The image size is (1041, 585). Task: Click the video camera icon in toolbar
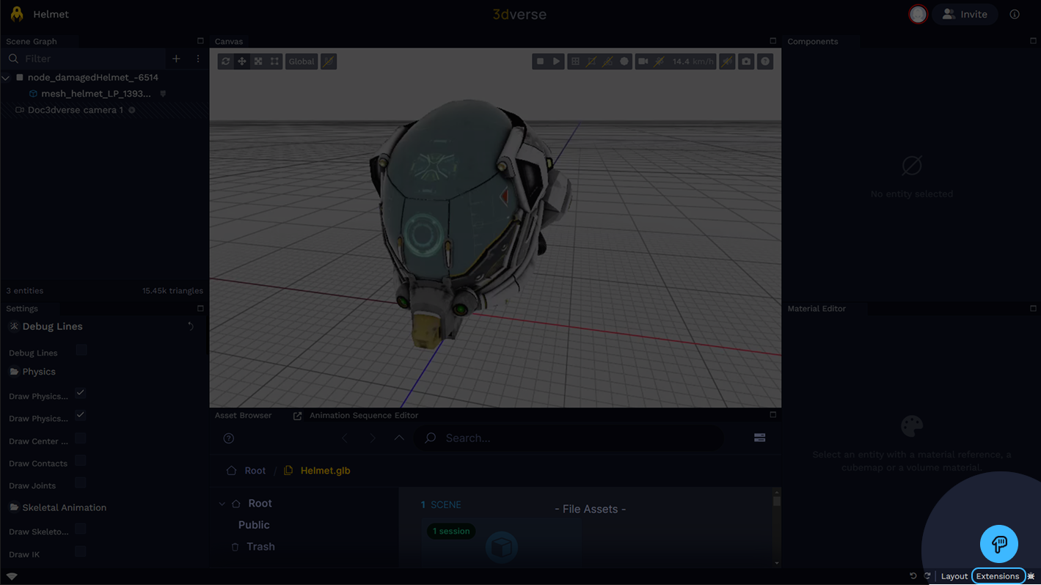pyautogui.click(x=643, y=62)
